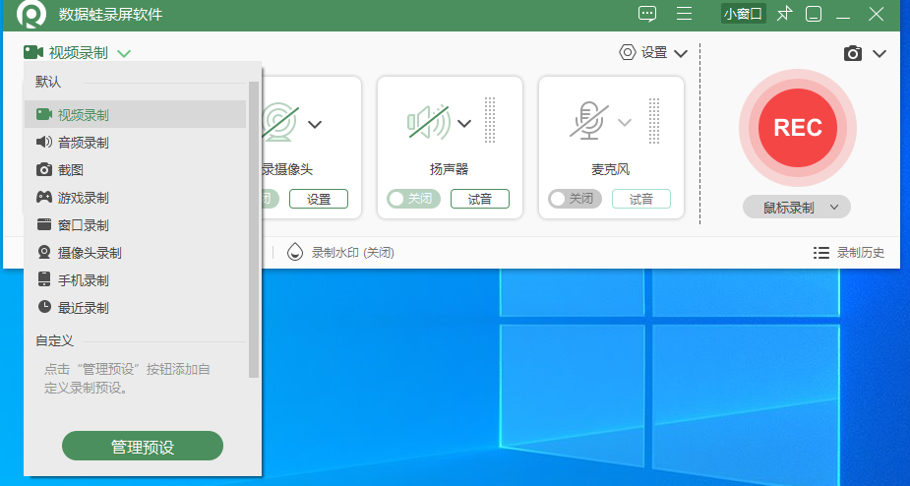Click the screenshot camera icon top right
910x486 pixels.
(x=853, y=53)
